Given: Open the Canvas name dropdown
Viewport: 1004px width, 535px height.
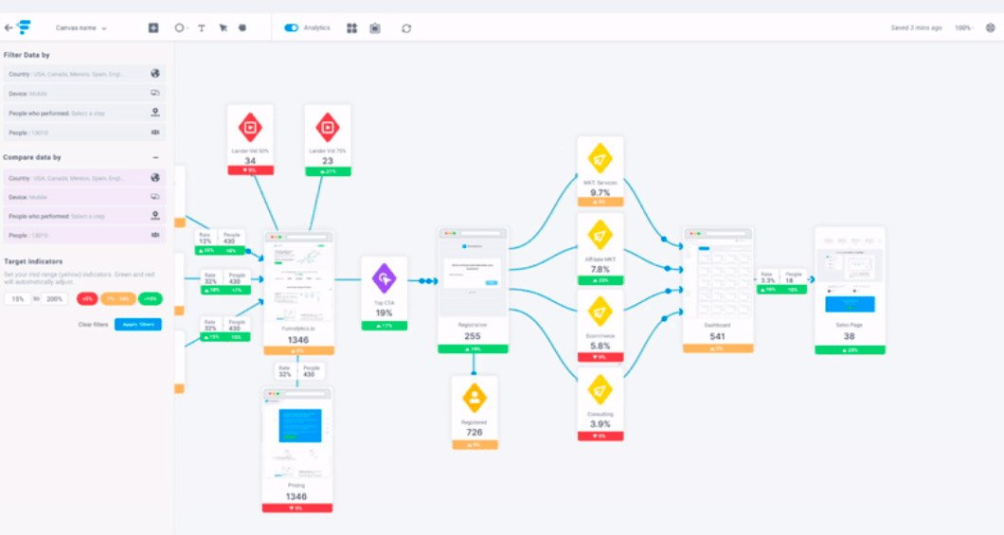Looking at the screenshot, I should click(81, 27).
